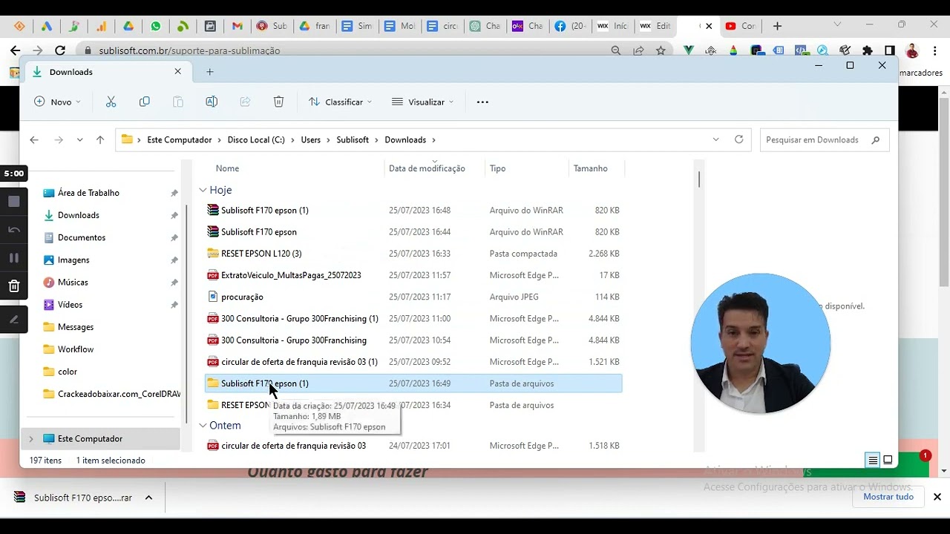Switch to the Gmail browser tab
The width and height of the screenshot is (950, 534).
pos(237,26)
